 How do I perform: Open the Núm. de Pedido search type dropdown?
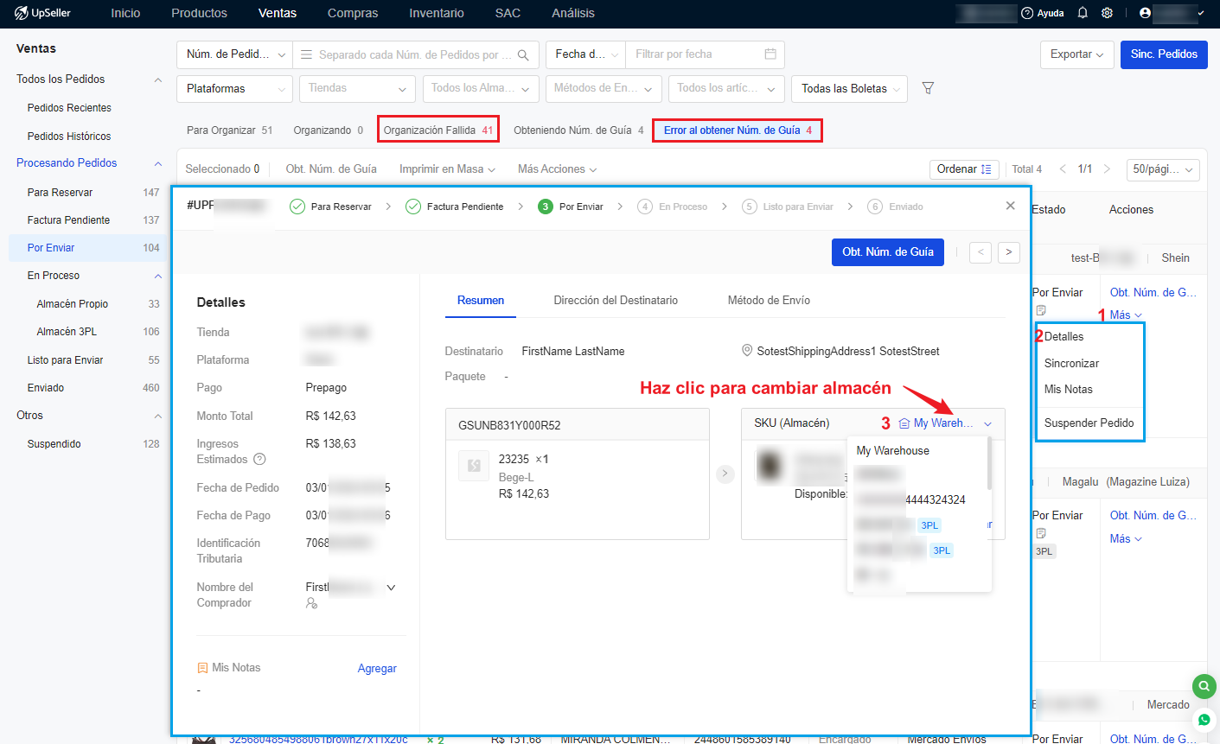click(234, 54)
